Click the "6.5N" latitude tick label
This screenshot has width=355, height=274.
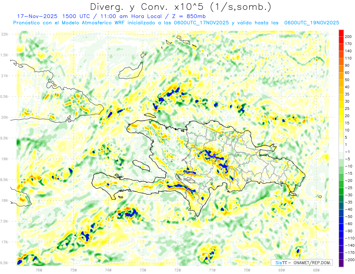point(4,263)
